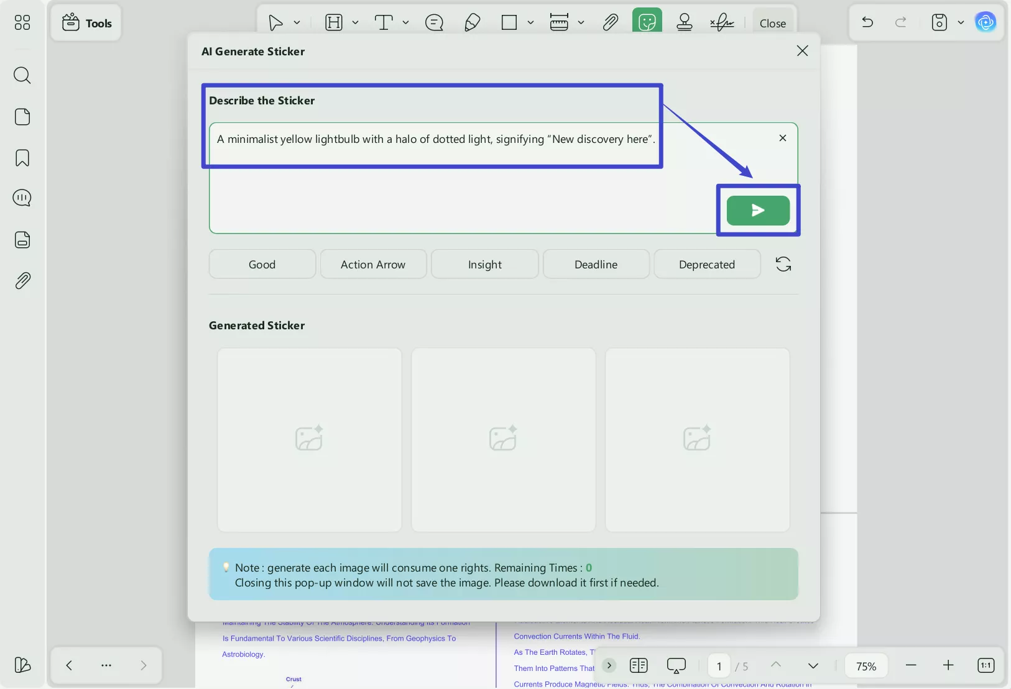The height and width of the screenshot is (689, 1011).
Task: Choose the Action Arrow prompt suggestion
Action: point(373,265)
